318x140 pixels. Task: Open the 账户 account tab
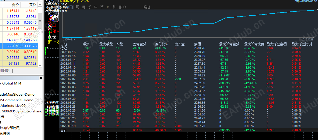[x=123, y=7]
